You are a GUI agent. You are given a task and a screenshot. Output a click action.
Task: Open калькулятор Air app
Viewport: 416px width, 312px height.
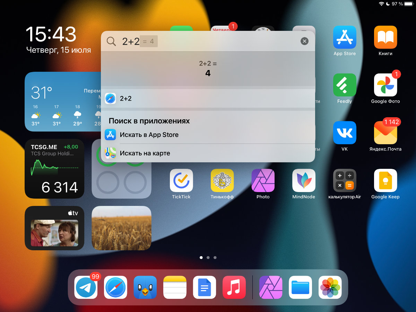[x=345, y=180]
